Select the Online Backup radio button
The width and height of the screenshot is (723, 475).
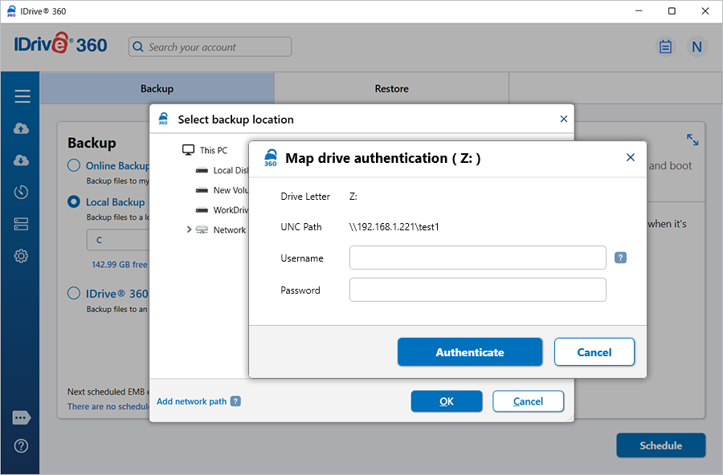click(x=74, y=166)
